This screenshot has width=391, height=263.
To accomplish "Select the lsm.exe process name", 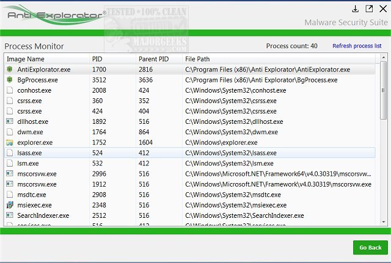I will point(28,164).
